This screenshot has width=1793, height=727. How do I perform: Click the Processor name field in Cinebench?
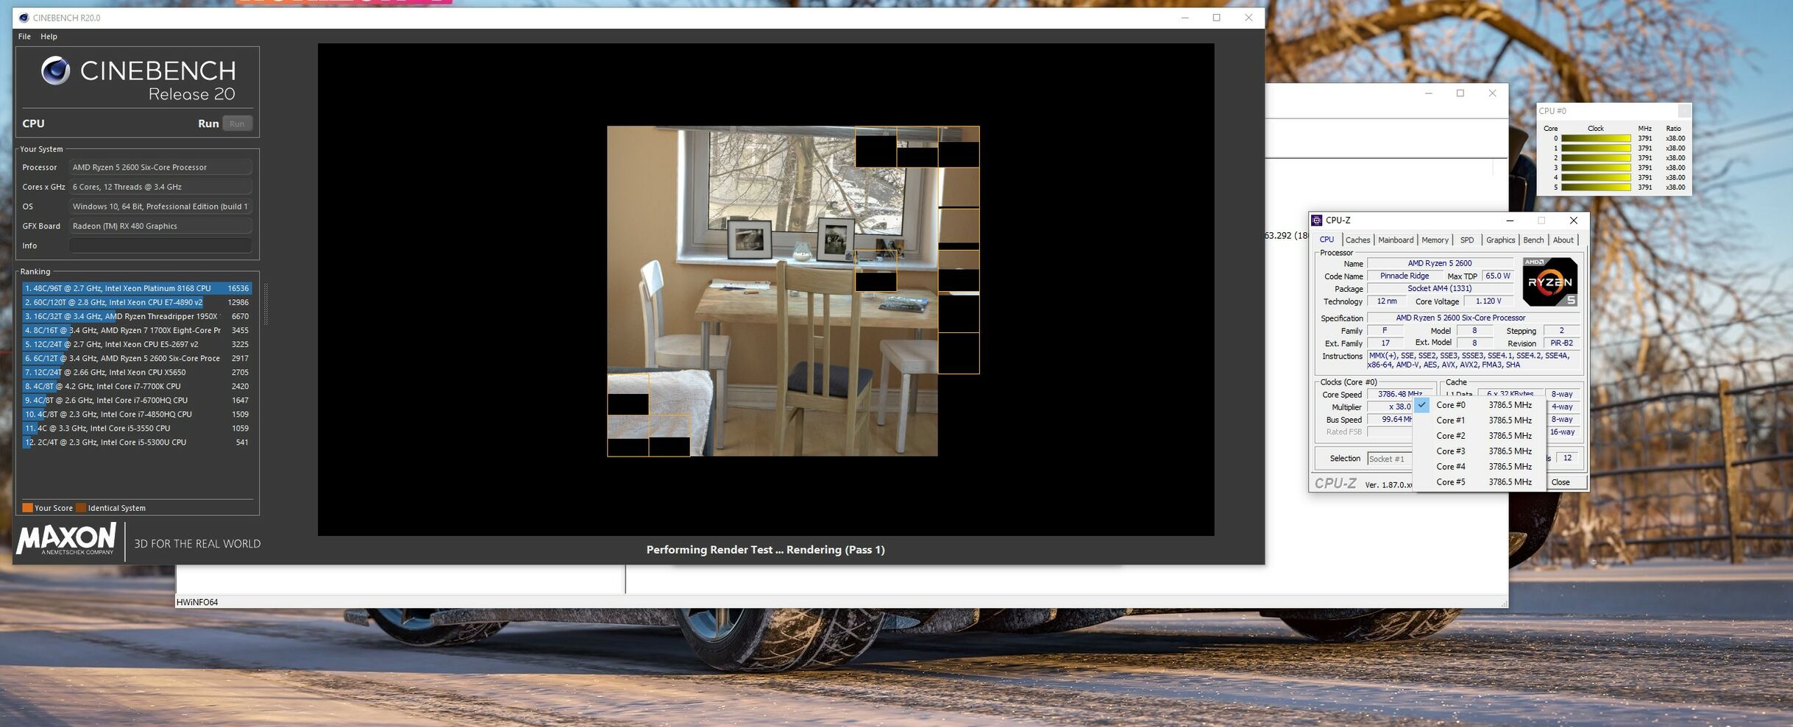pos(160,167)
